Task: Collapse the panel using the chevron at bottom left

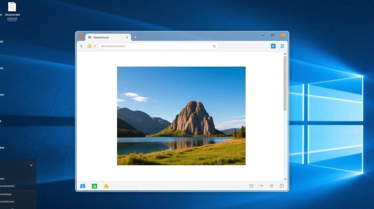Action: point(31,165)
